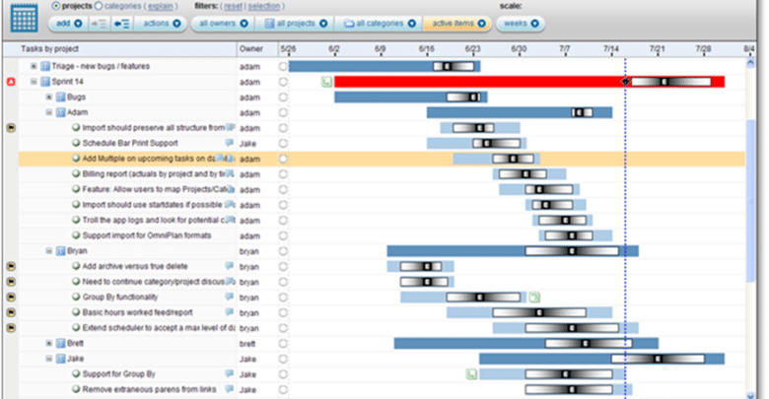The height and width of the screenshot is (399, 769).
Task: Click the Jake group estimate range handle
Action: pos(658,360)
